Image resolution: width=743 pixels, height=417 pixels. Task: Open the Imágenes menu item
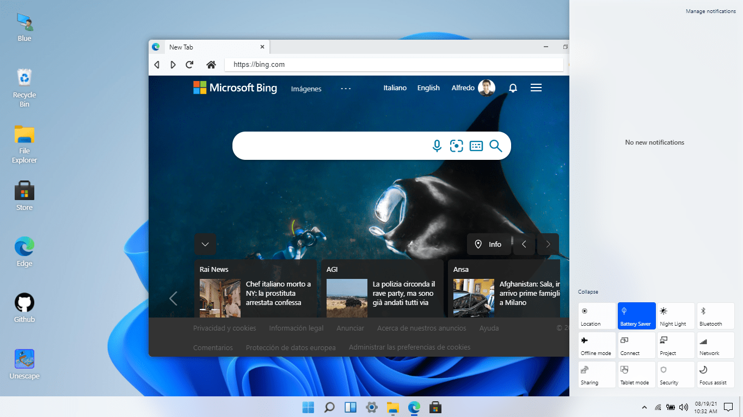[x=306, y=89]
